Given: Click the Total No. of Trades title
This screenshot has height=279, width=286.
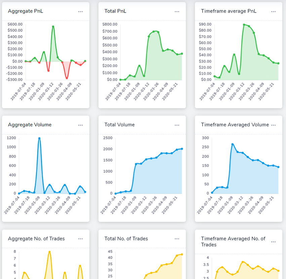Looking at the screenshot, I should tap(126, 239).
